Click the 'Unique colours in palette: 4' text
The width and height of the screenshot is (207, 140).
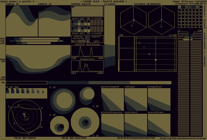click(17, 1)
